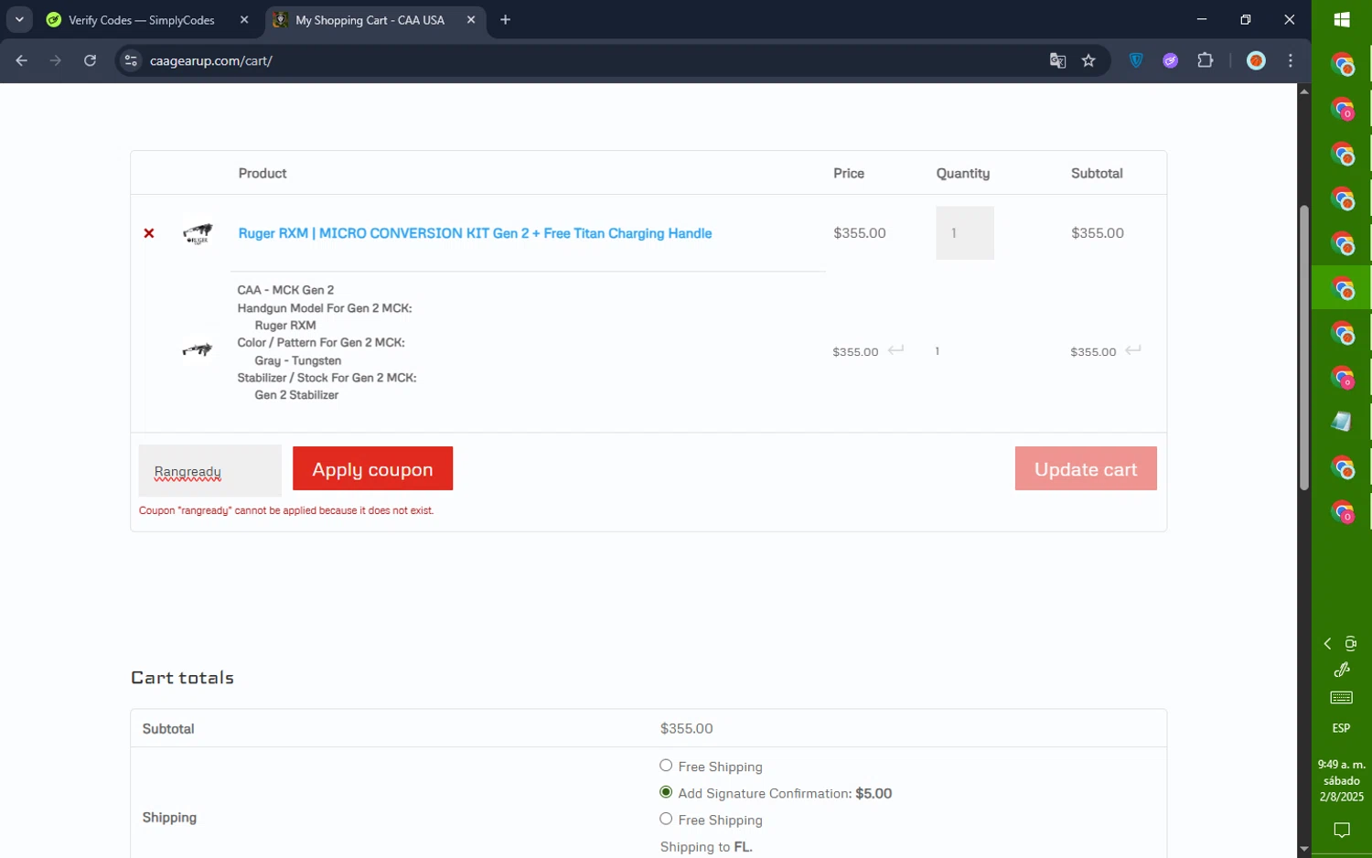The height and width of the screenshot is (858, 1372).
Task: Open the taskbar clock showing 9:49 a. m.
Action: [x=1342, y=780]
